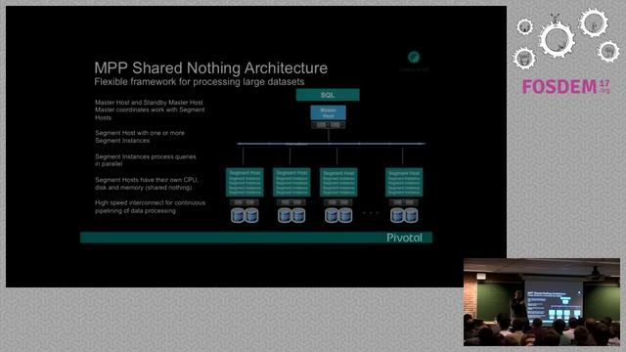Image resolution: width=626 pixels, height=352 pixels.
Task: Open the lecture room camera thumbnail
Action: click(x=542, y=302)
